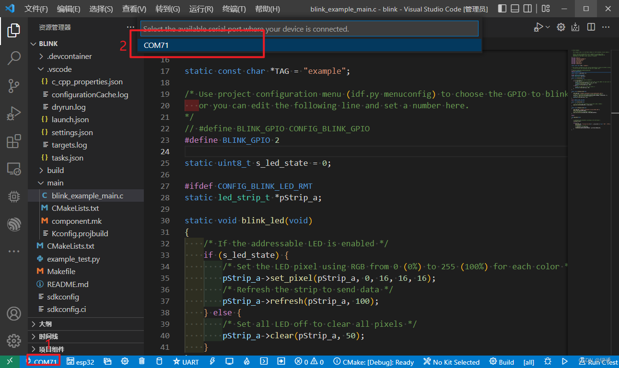Select UART flash method in status bar
The width and height of the screenshot is (619, 368).
[x=186, y=362]
